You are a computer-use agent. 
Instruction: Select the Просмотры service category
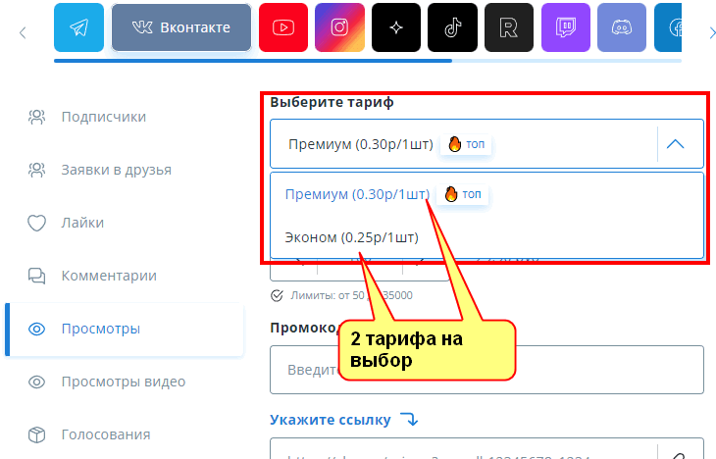coord(125,329)
